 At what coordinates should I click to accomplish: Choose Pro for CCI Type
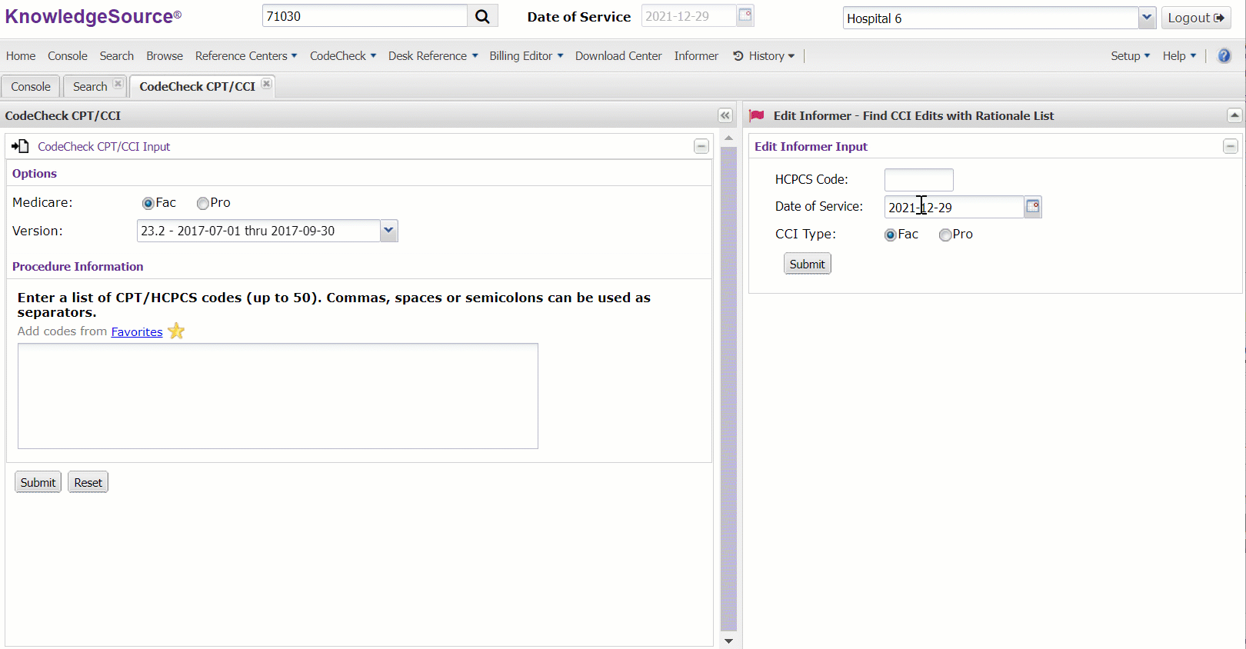[x=945, y=235]
